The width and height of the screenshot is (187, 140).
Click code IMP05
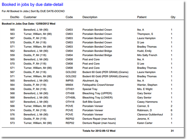70,81
